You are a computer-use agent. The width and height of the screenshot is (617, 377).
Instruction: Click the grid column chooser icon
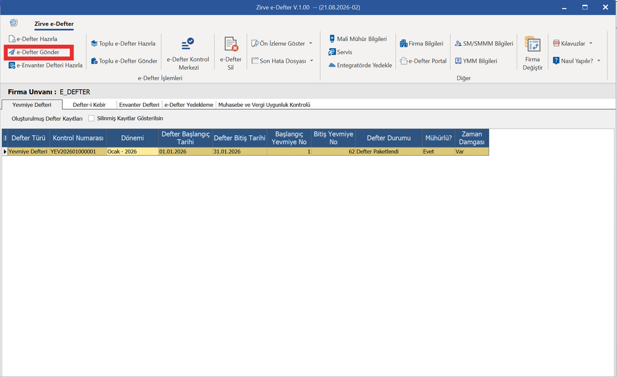(x=5, y=138)
